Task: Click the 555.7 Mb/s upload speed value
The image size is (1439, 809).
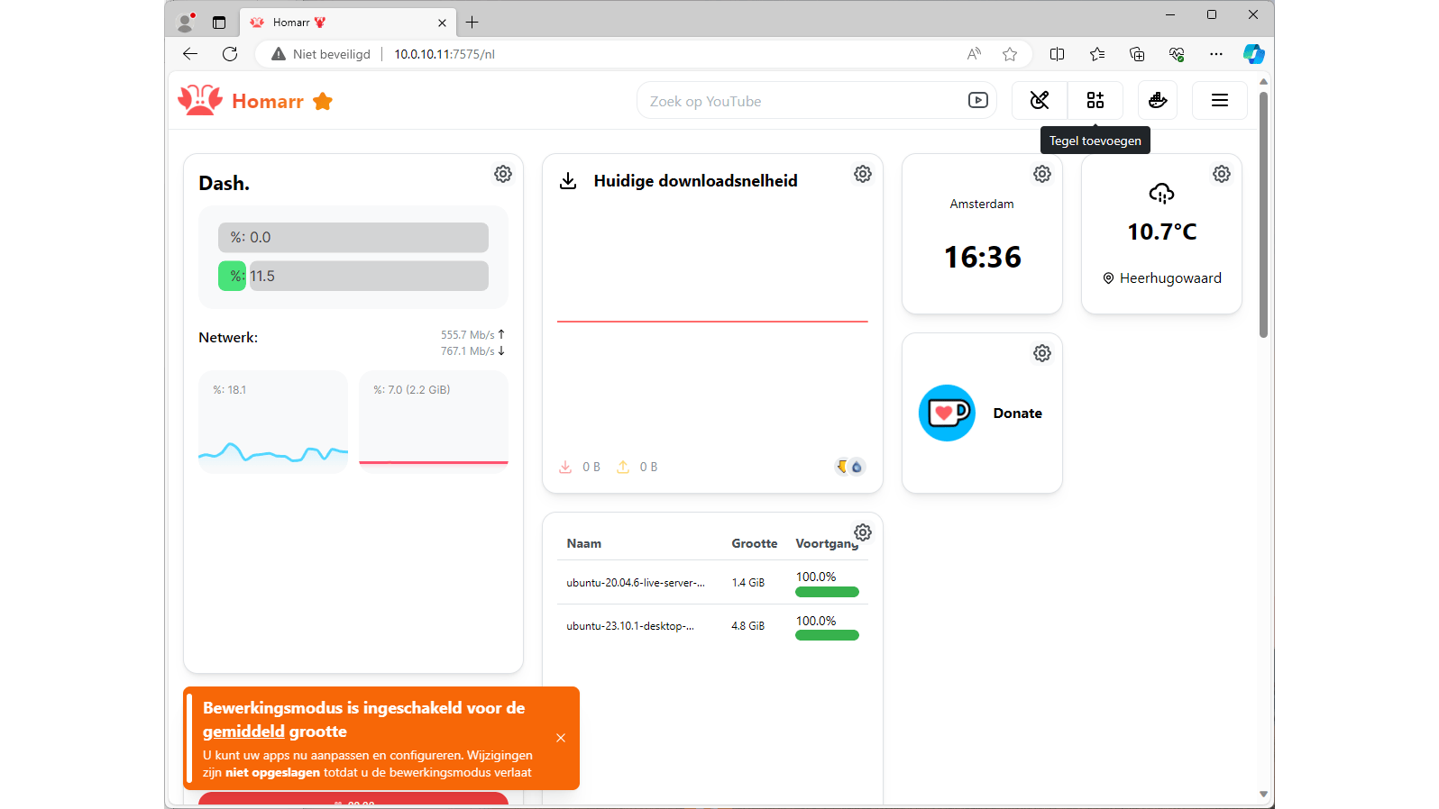Action: point(468,335)
